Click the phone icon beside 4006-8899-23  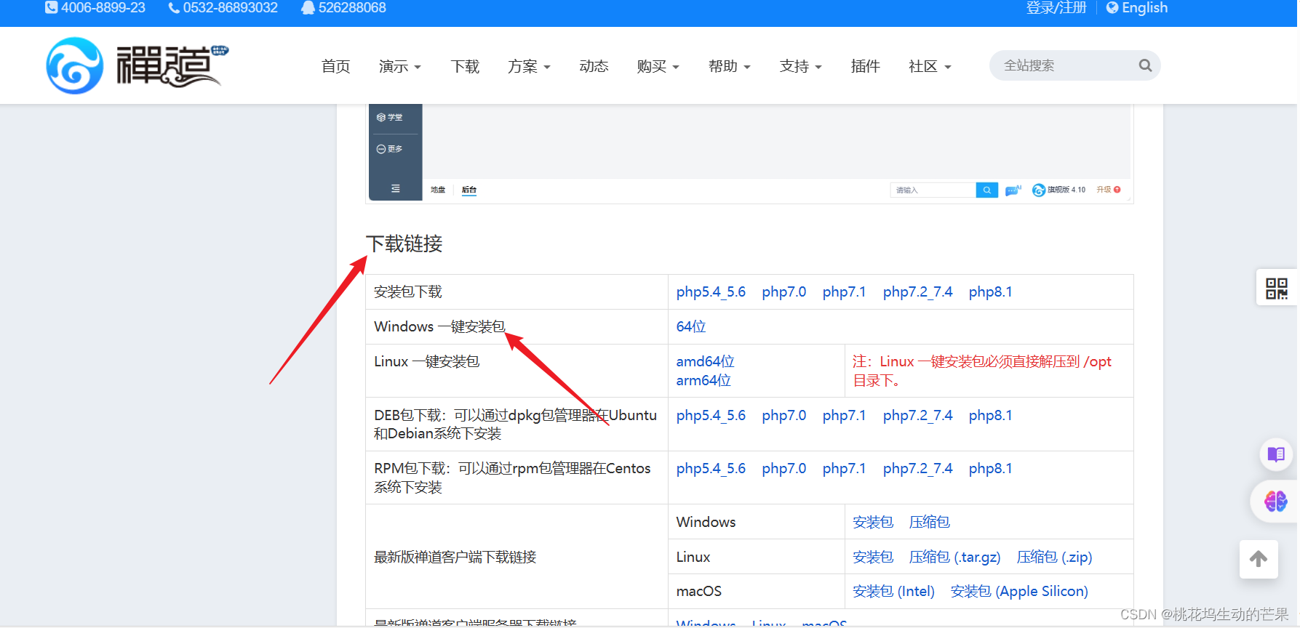[51, 7]
